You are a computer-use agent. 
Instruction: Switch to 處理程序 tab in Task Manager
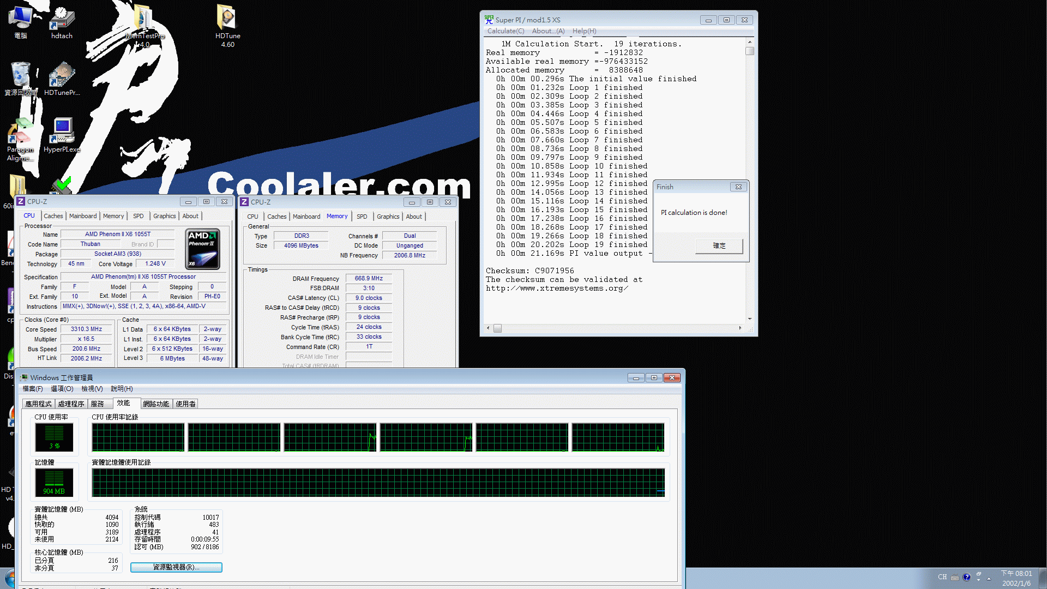(x=71, y=404)
